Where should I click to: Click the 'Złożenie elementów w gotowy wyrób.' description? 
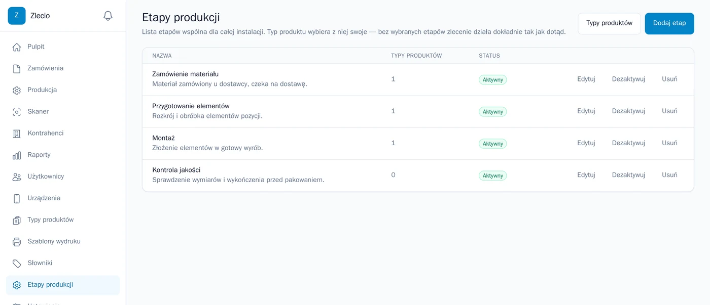(x=207, y=148)
